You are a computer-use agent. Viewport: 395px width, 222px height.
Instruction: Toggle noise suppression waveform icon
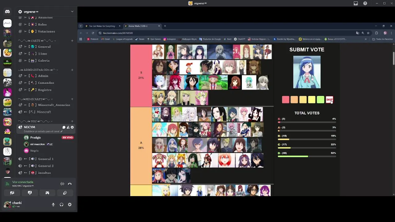pyautogui.click(x=62, y=184)
